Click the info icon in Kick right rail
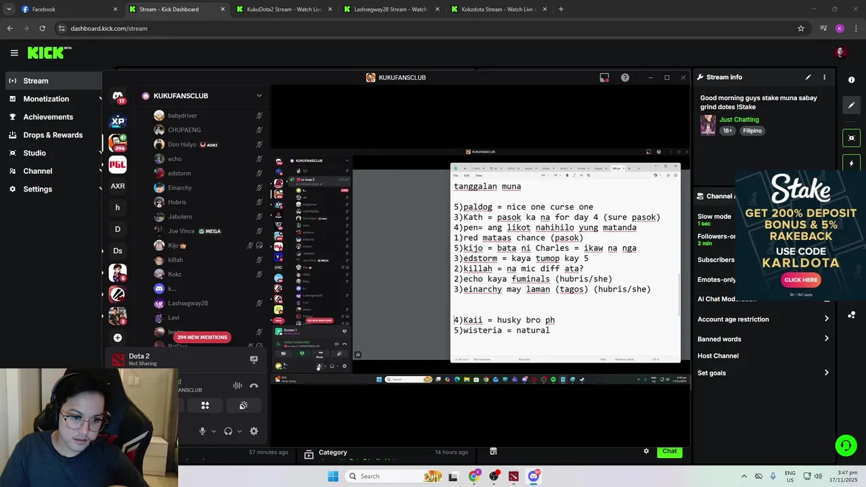The width and height of the screenshot is (866, 487). click(851, 80)
